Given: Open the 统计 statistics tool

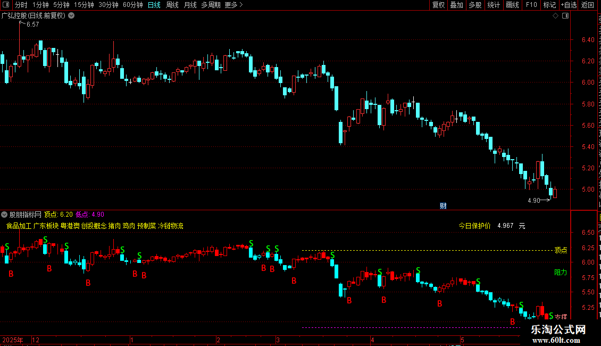Looking at the screenshot, I should (x=494, y=5).
